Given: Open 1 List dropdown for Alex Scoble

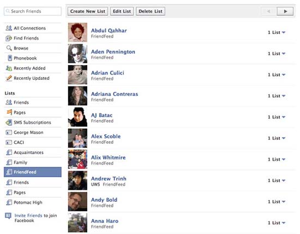Looking at the screenshot, I should (x=277, y=138).
